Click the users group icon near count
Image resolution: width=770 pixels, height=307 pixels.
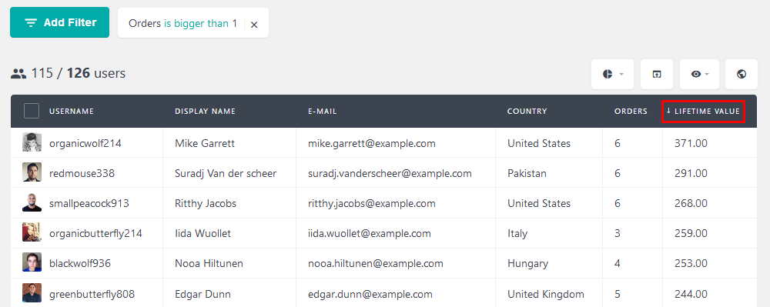18,74
